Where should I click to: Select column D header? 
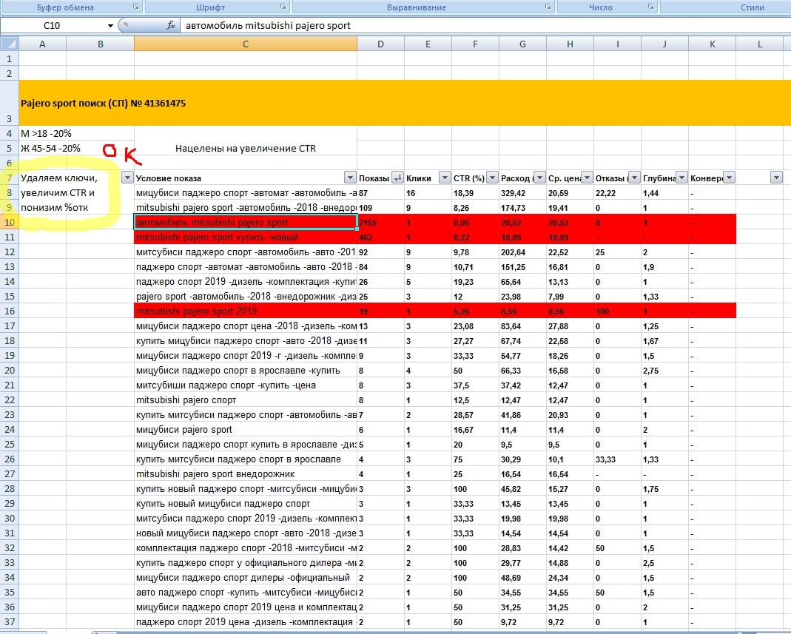pyautogui.click(x=380, y=44)
